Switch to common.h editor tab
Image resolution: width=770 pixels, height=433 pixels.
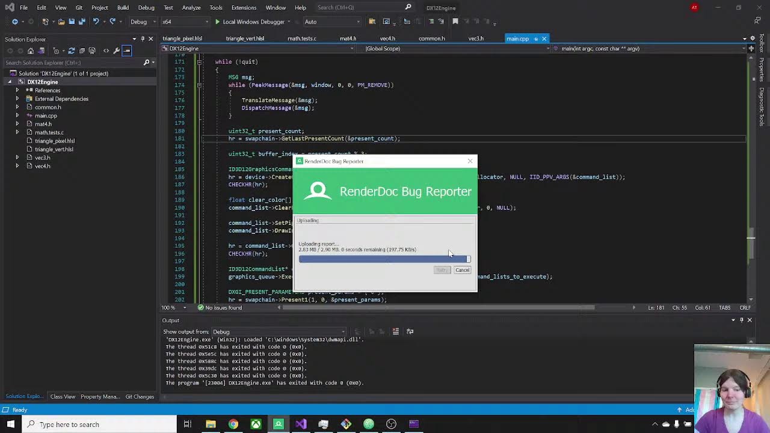pyautogui.click(x=431, y=38)
